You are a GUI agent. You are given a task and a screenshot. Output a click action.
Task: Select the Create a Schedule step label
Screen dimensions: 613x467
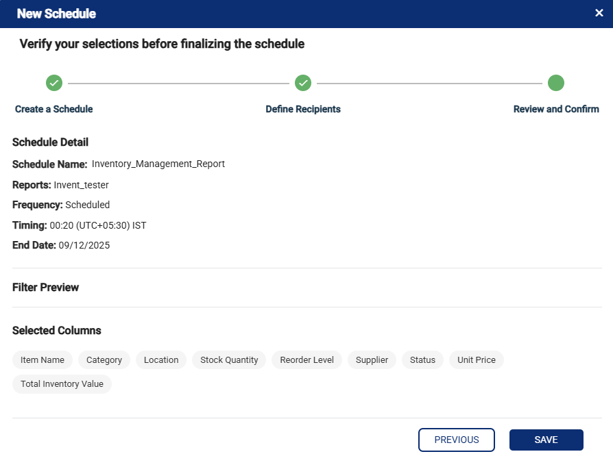coord(54,109)
